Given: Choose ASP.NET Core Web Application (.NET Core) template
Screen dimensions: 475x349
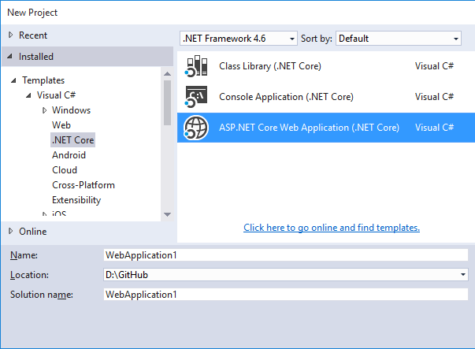Looking at the screenshot, I should [326, 128].
